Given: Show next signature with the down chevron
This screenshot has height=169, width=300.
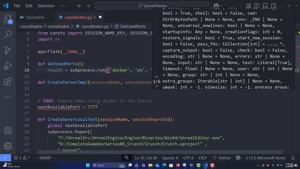Looking at the screenshot, I should pos(157,86).
